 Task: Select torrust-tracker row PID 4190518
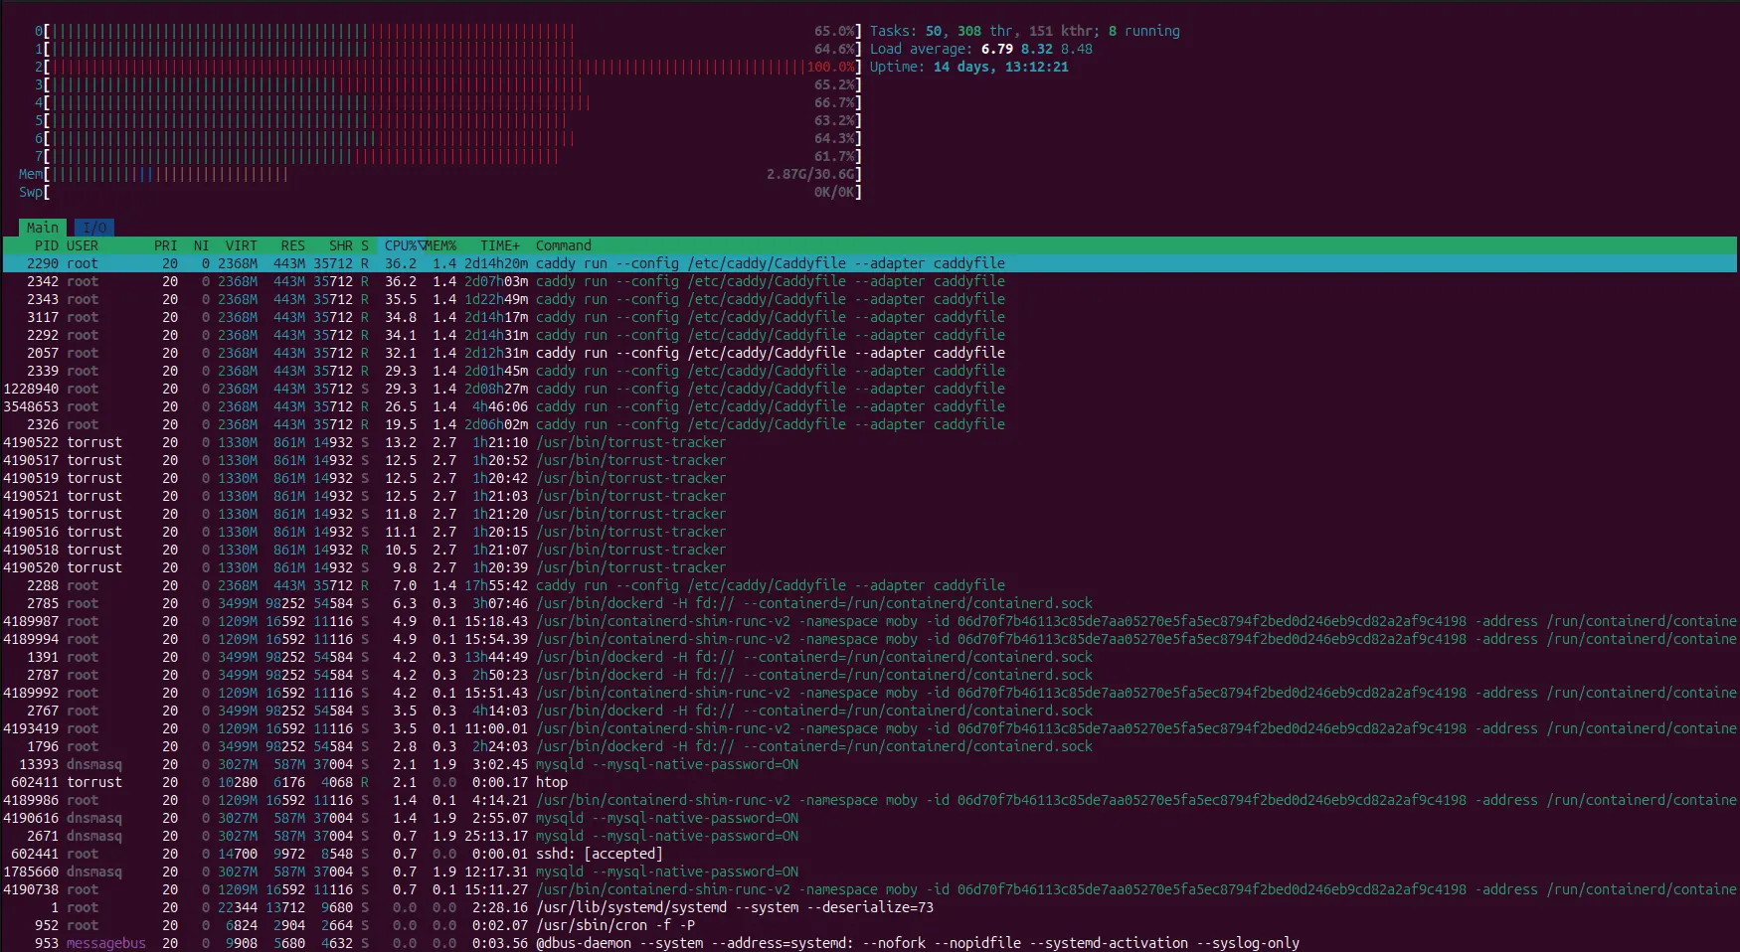click(x=870, y=550)
